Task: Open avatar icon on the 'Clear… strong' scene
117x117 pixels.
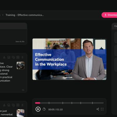Action: 4,57
